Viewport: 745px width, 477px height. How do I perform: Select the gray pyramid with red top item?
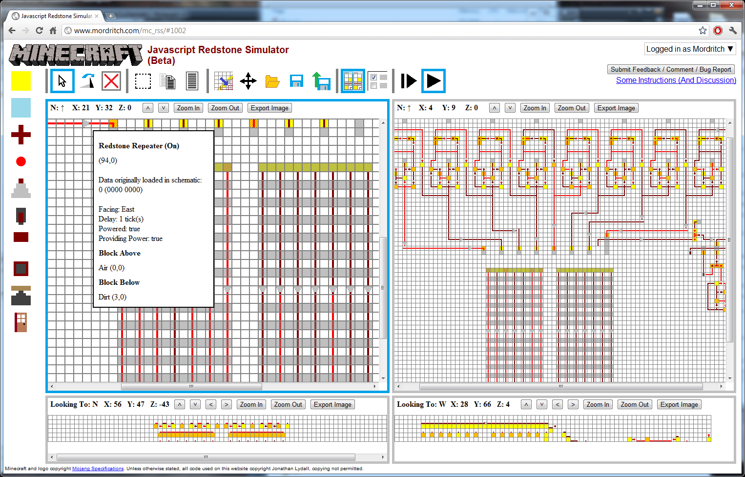click(x=21, y=188)
